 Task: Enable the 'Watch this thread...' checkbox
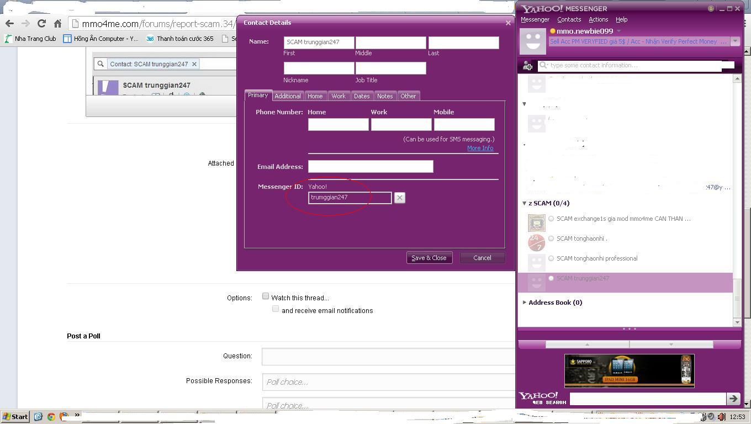[x=266, y=296]
